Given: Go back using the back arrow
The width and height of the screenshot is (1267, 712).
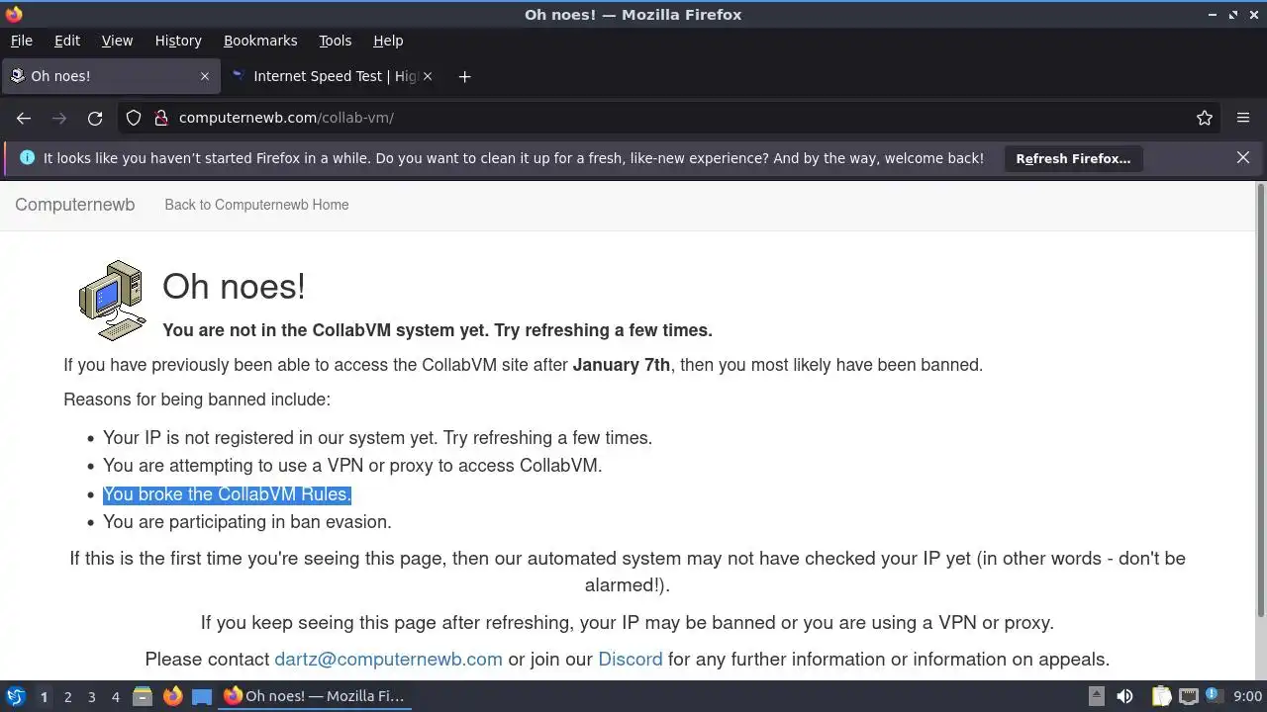Looking at the screenshot, I should point(24,118).
